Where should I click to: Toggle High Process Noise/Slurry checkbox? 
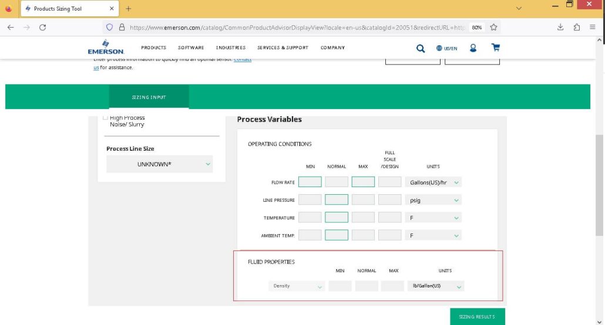pos(105,117)
